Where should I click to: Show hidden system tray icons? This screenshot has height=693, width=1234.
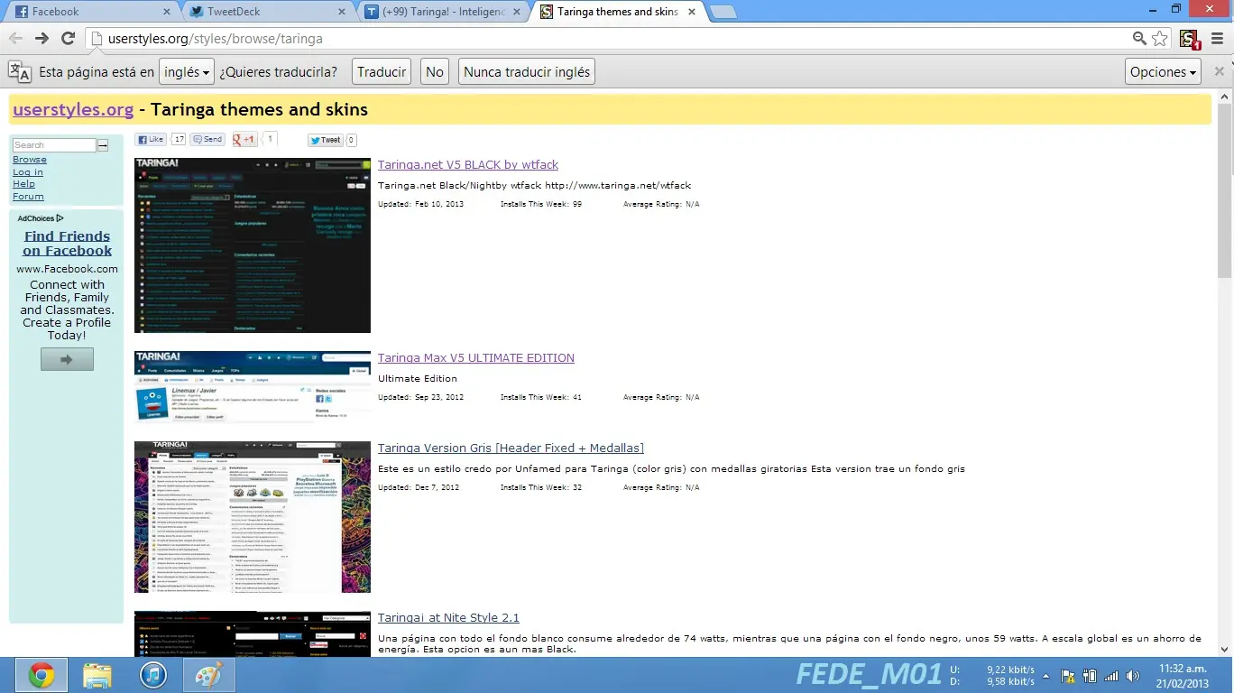[x=1046, y=676]
